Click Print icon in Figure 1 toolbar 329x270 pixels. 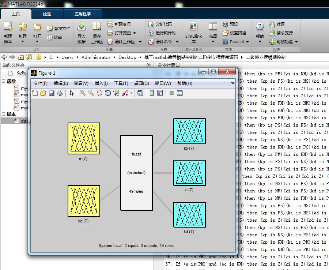click(60, 93)
